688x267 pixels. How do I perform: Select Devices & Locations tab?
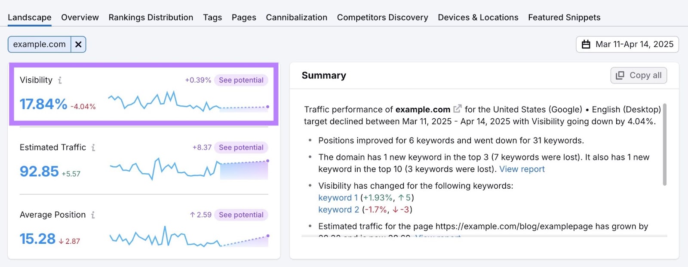(478, 18)
